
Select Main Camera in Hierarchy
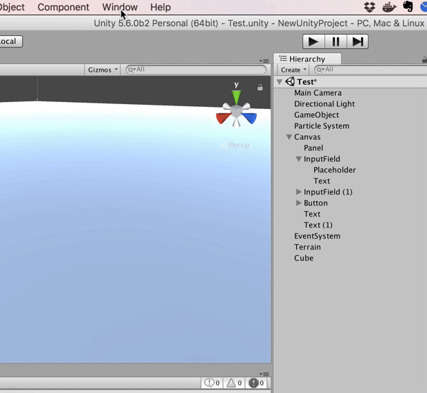[317, 93]
